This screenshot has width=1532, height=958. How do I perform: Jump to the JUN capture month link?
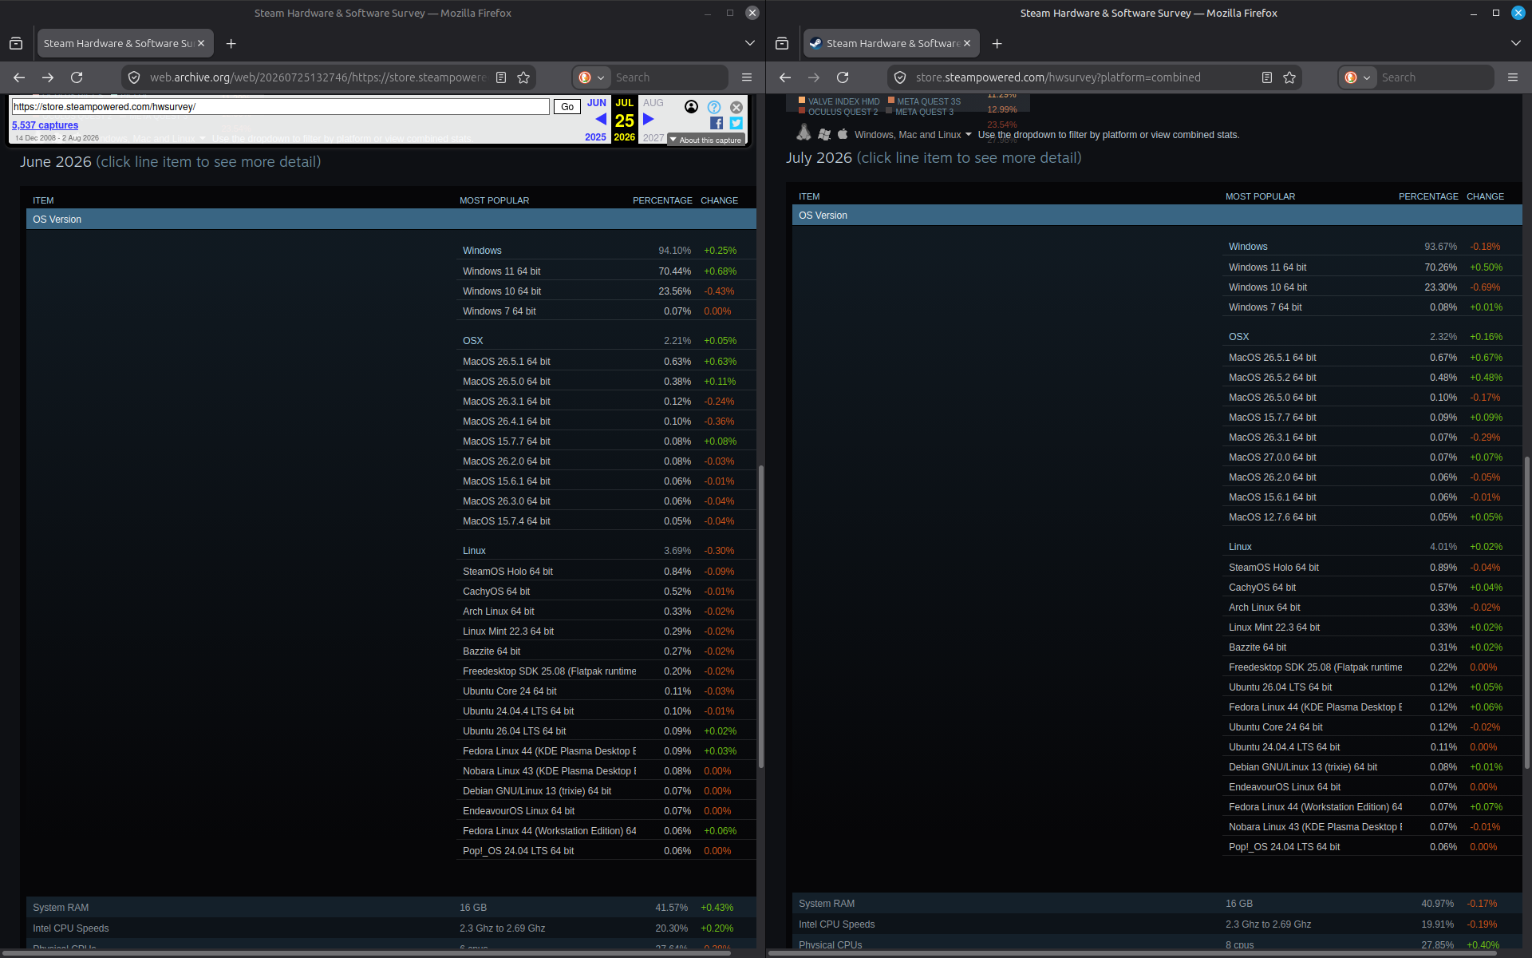pyautogui.click(x=597, y=103)
